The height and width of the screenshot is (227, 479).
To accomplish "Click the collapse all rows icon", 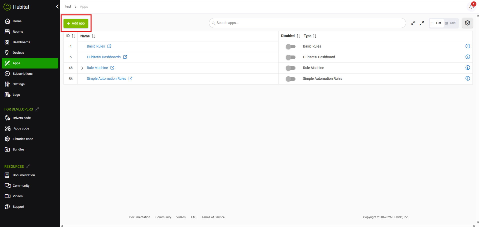I will [x=413, y=23].
